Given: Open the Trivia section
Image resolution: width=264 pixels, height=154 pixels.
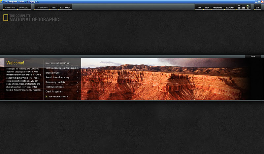Looking at the screenshot, I should click(199, 7).
